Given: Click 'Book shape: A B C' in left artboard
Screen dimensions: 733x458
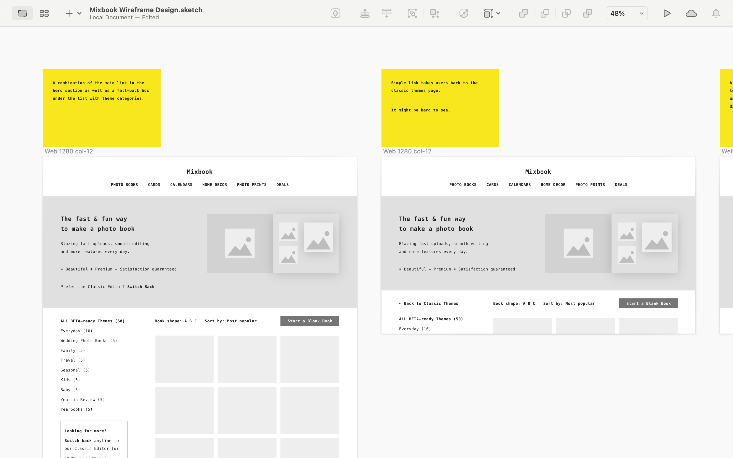Looking at the screenshot, I should pos(176,321).
